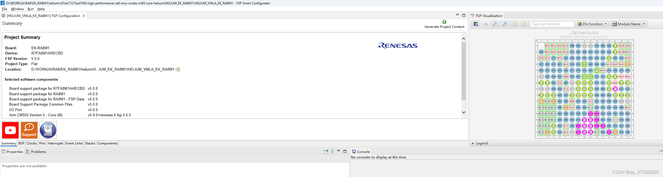Viewport: 663px width, 177px height.
Task: Click the device name R7FA8M1AHECBD
Action: point(47,53)
